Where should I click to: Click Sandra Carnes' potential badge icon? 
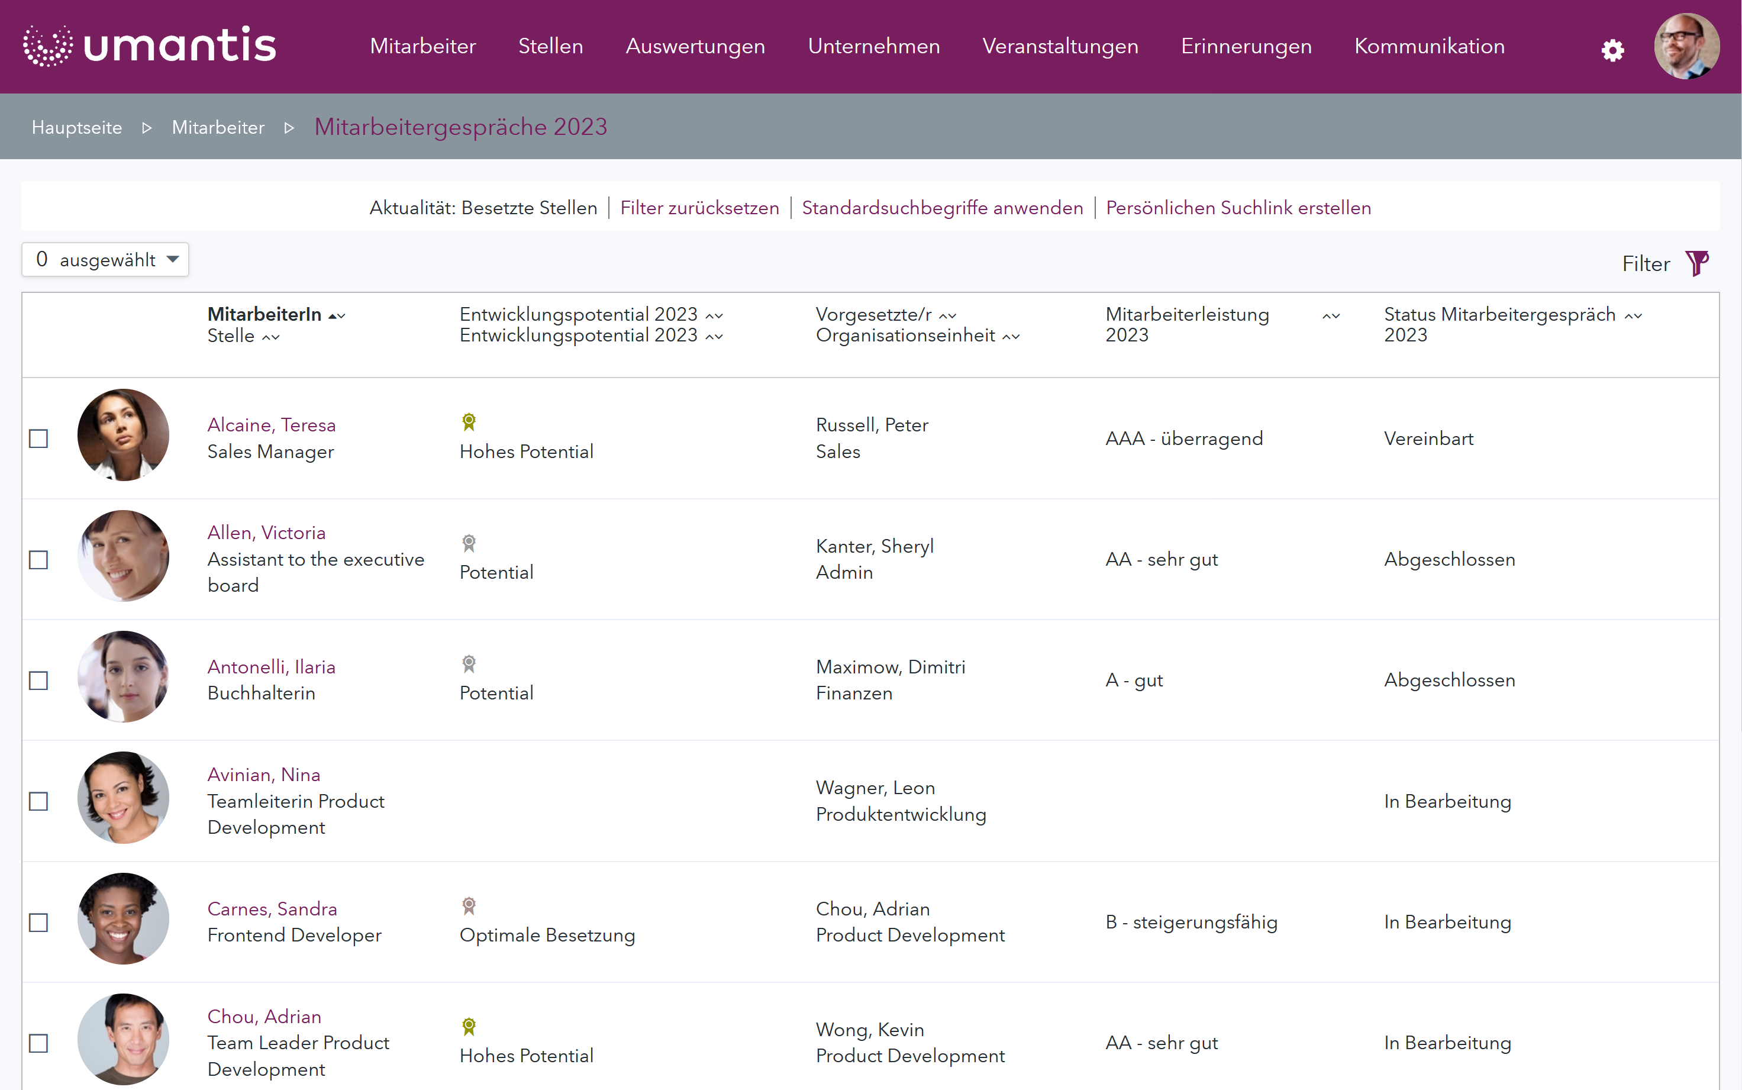tap(469, 905)
